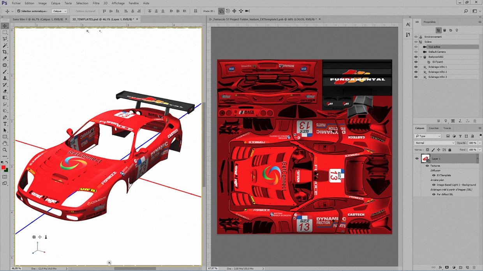Hide Eclairage infini 3 light

(x=416, y=77)
